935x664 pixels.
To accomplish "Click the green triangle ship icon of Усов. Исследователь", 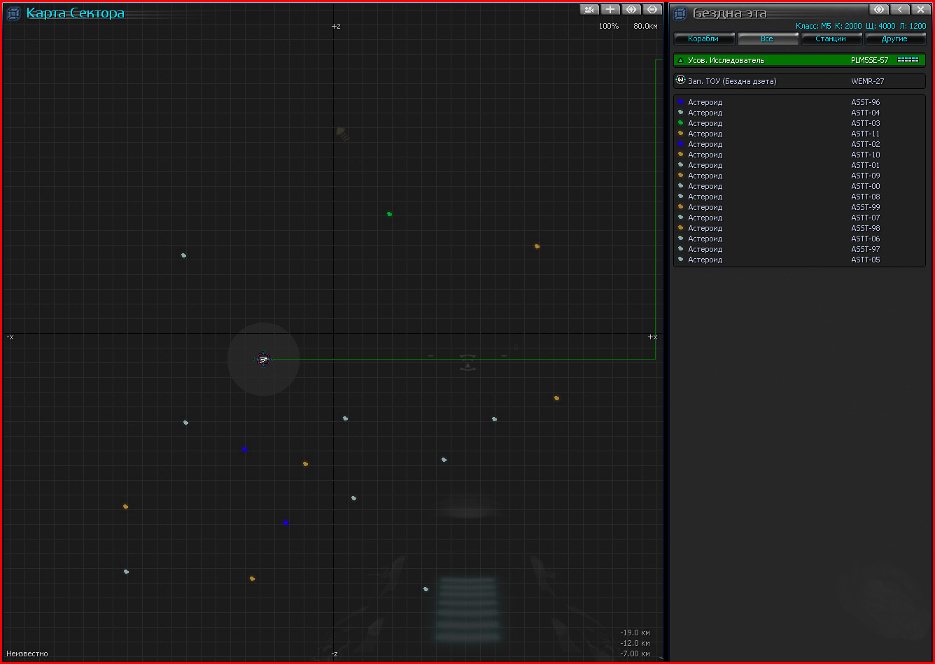I will 680,60.
